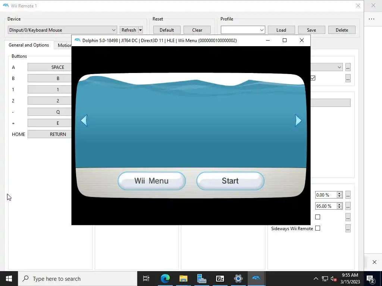Click the ellipsis button next to 95.00 %
Screen dimensions: 382x286
pos(348,206)
